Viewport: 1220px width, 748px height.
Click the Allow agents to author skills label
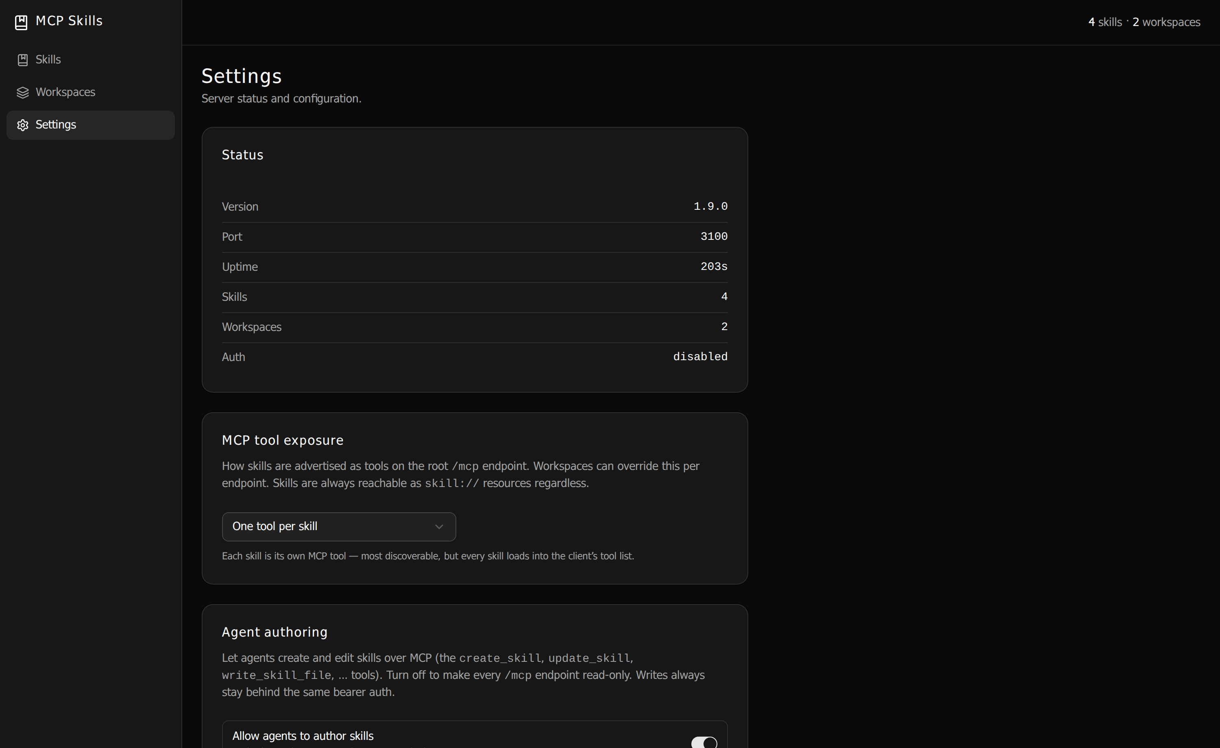click(303, 736)
